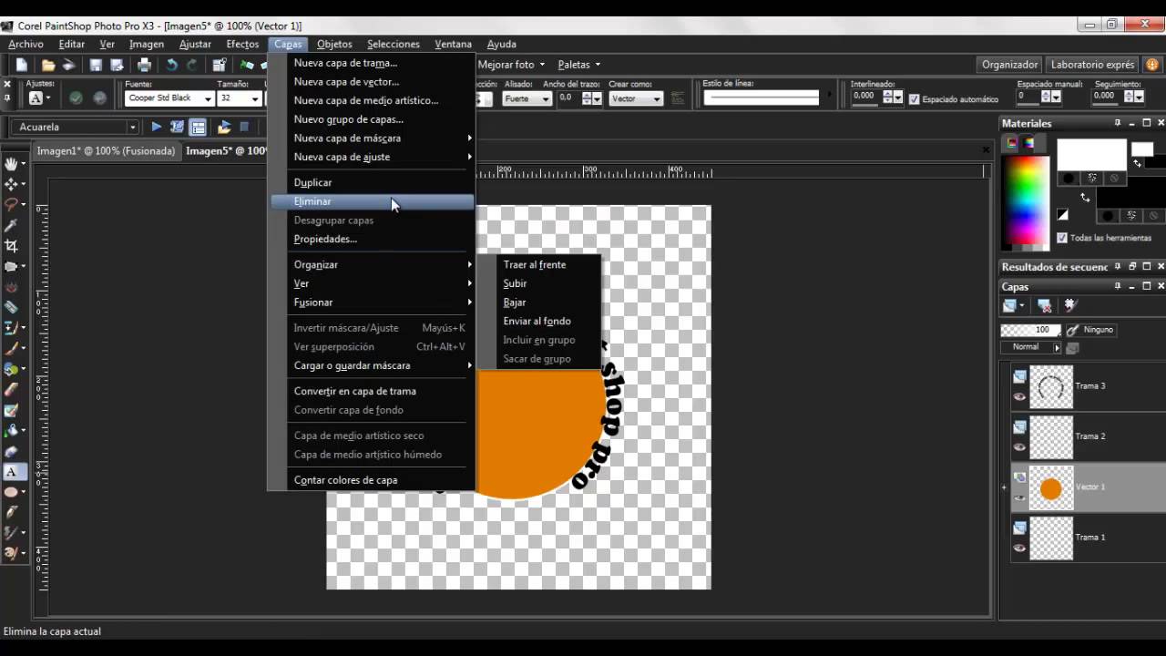Viewport: 1166px width, 656px height.
Task: Select the Text tool
Action: (12, 471)
